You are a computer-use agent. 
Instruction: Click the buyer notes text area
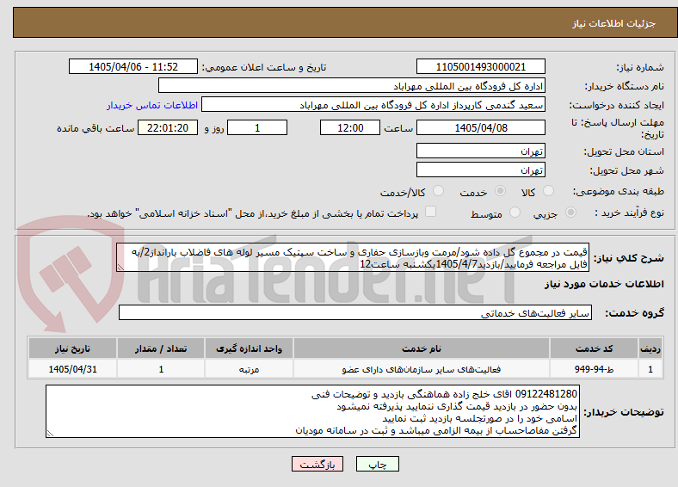pyautogui.click(x=312, y=412)
